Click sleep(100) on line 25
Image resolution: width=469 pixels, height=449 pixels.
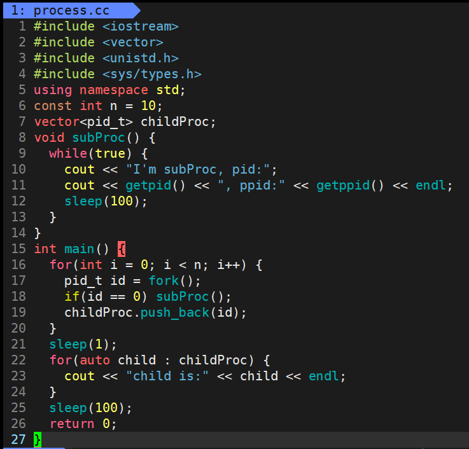(87, 408)
